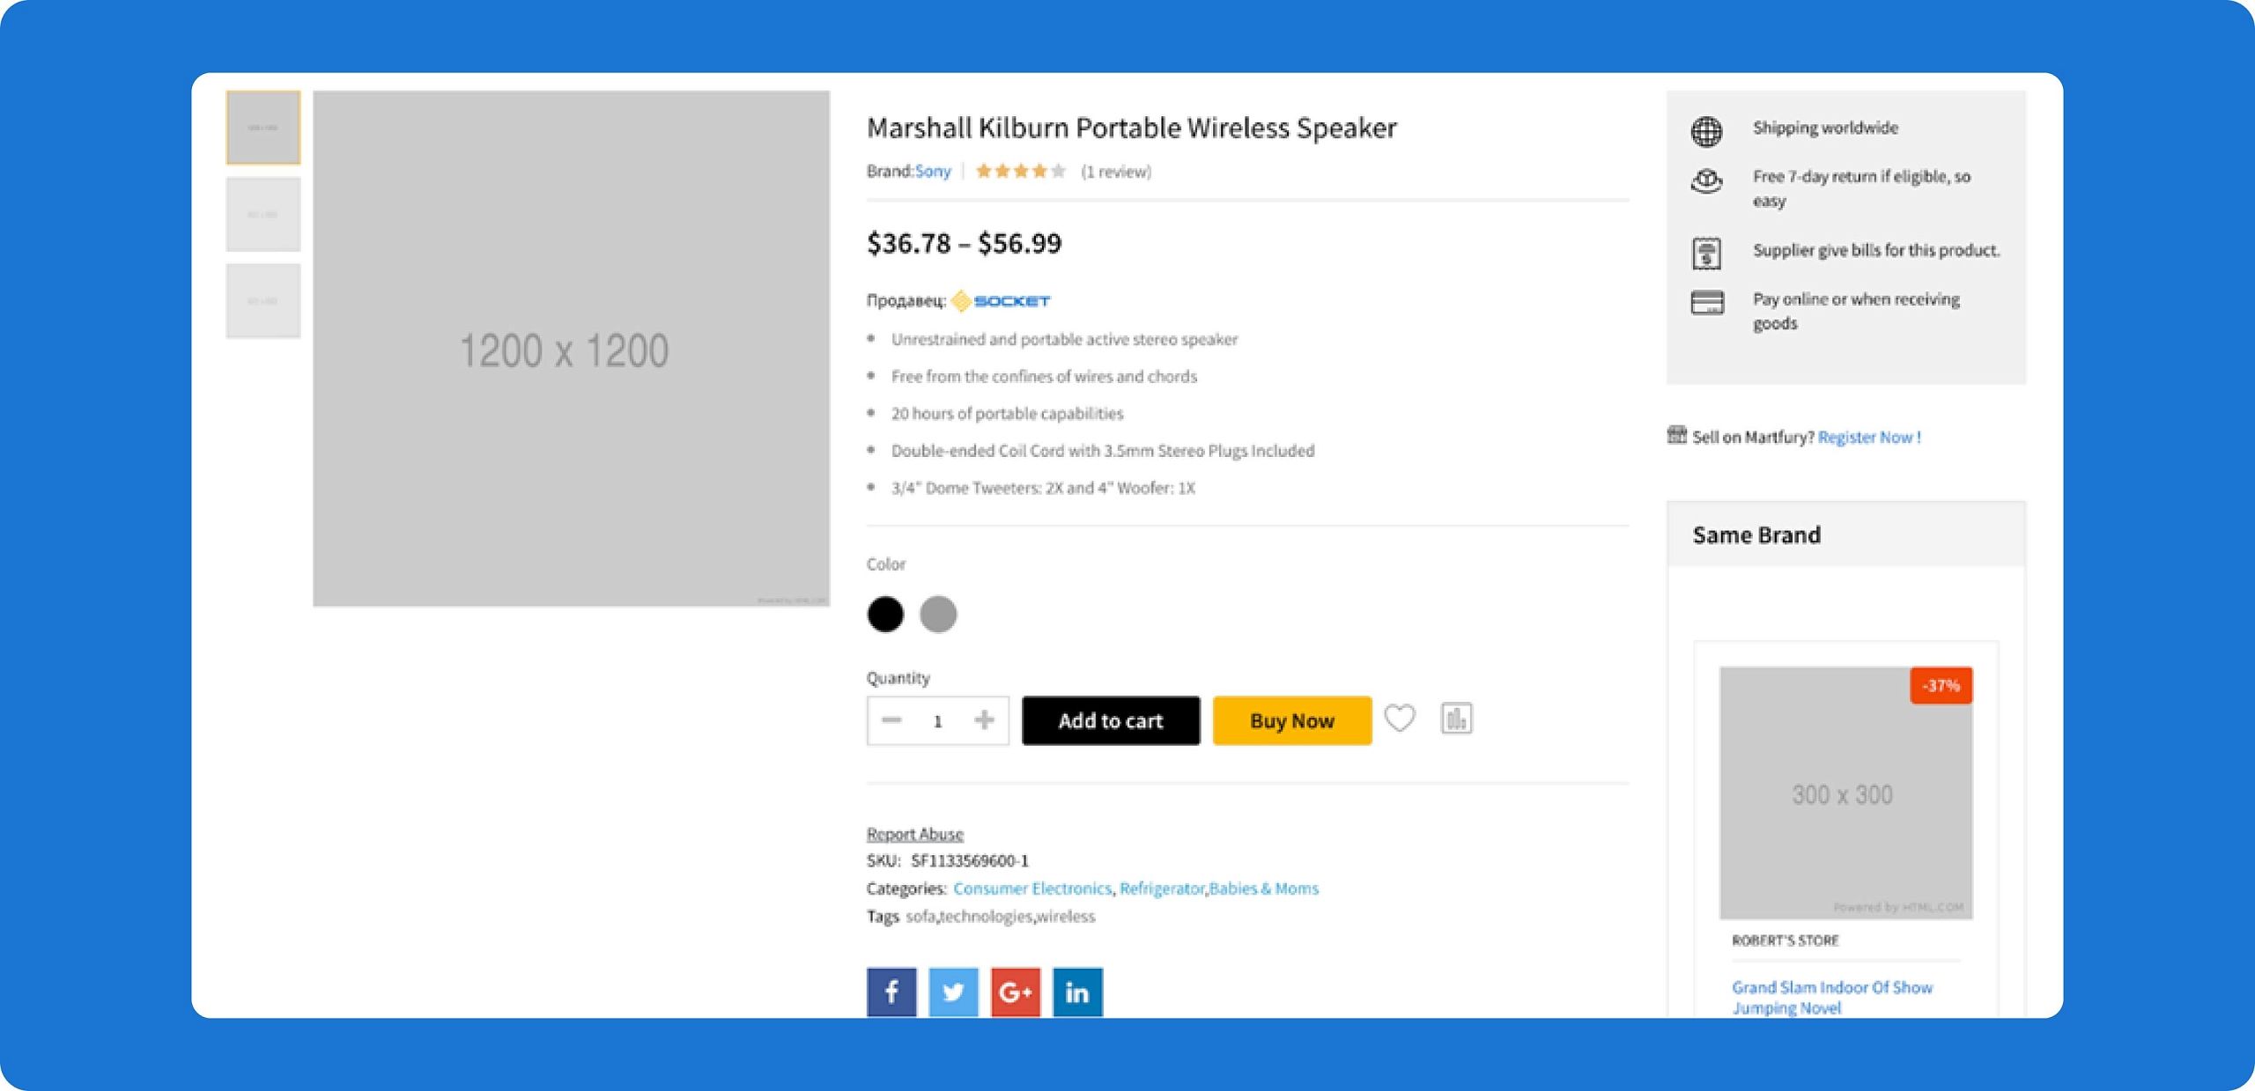The height and width of the screenshot is (1091, 2255).
Task: Choose the gray color option
Action: pyautogui.click(x=938, y=614)
